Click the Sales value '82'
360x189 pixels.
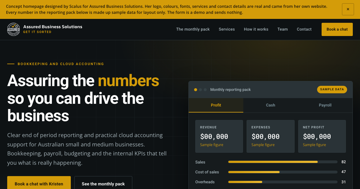pos(343,162)
